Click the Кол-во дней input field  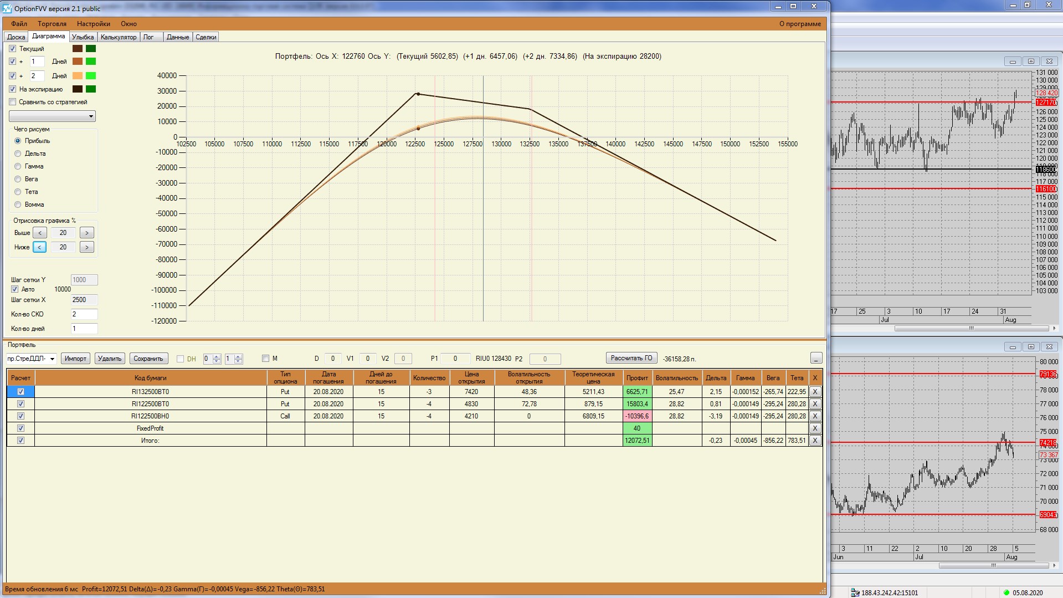(x=84, y=329)
